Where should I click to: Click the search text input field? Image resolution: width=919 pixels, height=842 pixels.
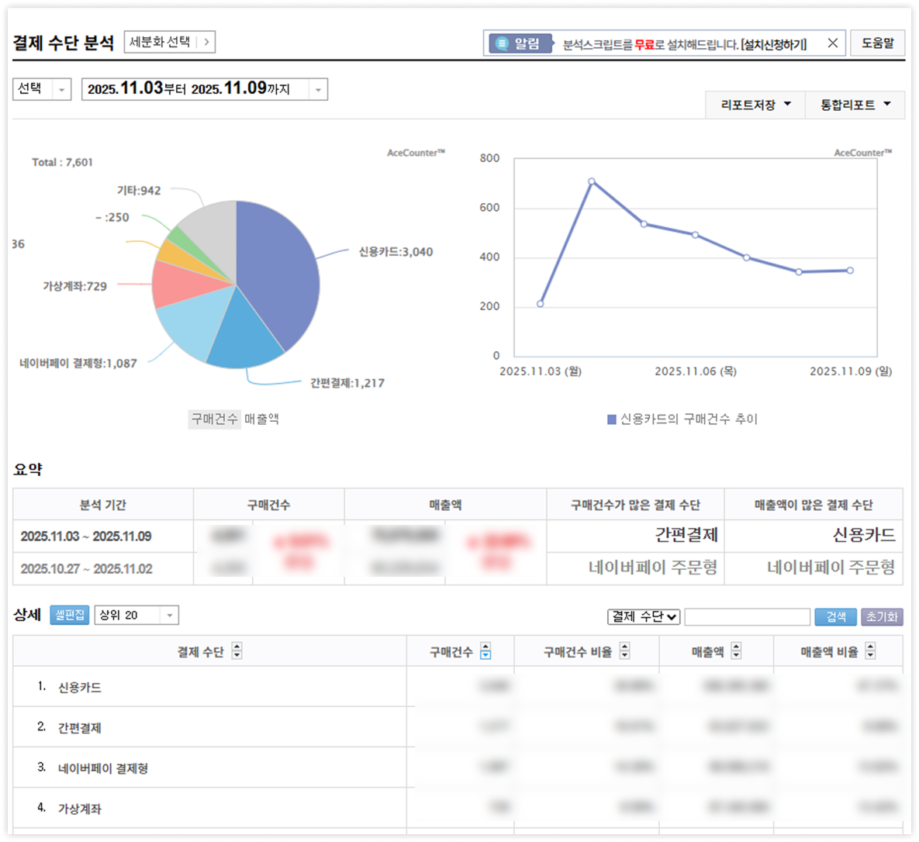point(747,616)
